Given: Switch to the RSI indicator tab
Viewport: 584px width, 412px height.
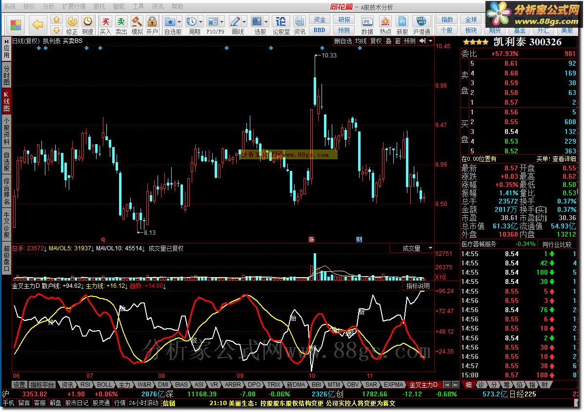Looking at the screenshot, I should 85,384.
